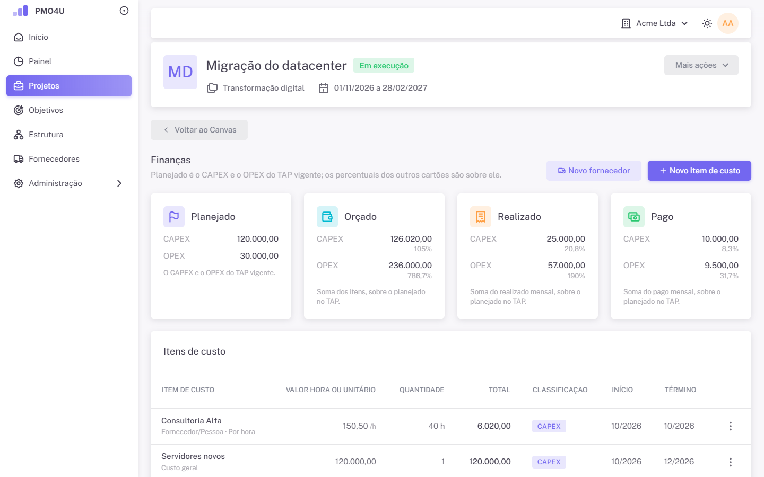764x477 pixels.
Task: Click the Administração gear icon
Action: tap(19, 183)
